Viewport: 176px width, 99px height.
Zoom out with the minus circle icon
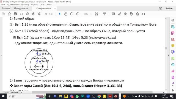click(x=72, y=14)
